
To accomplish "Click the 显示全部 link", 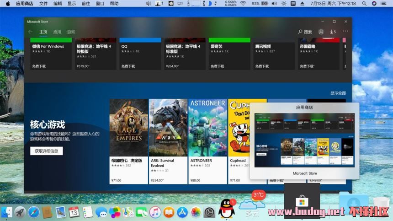I will pos(338,93).
